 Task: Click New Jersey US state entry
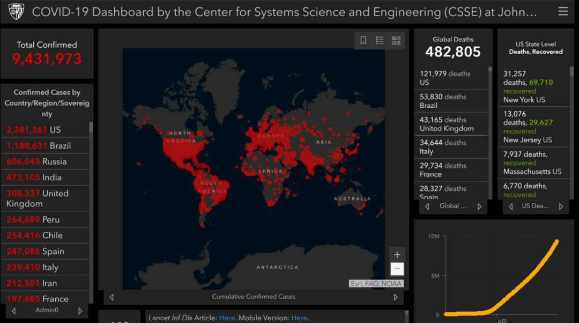coord(534,127)
